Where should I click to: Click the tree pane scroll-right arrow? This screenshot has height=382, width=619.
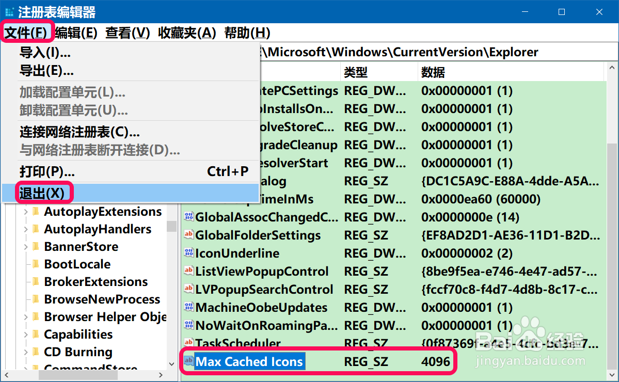point(160,375)
